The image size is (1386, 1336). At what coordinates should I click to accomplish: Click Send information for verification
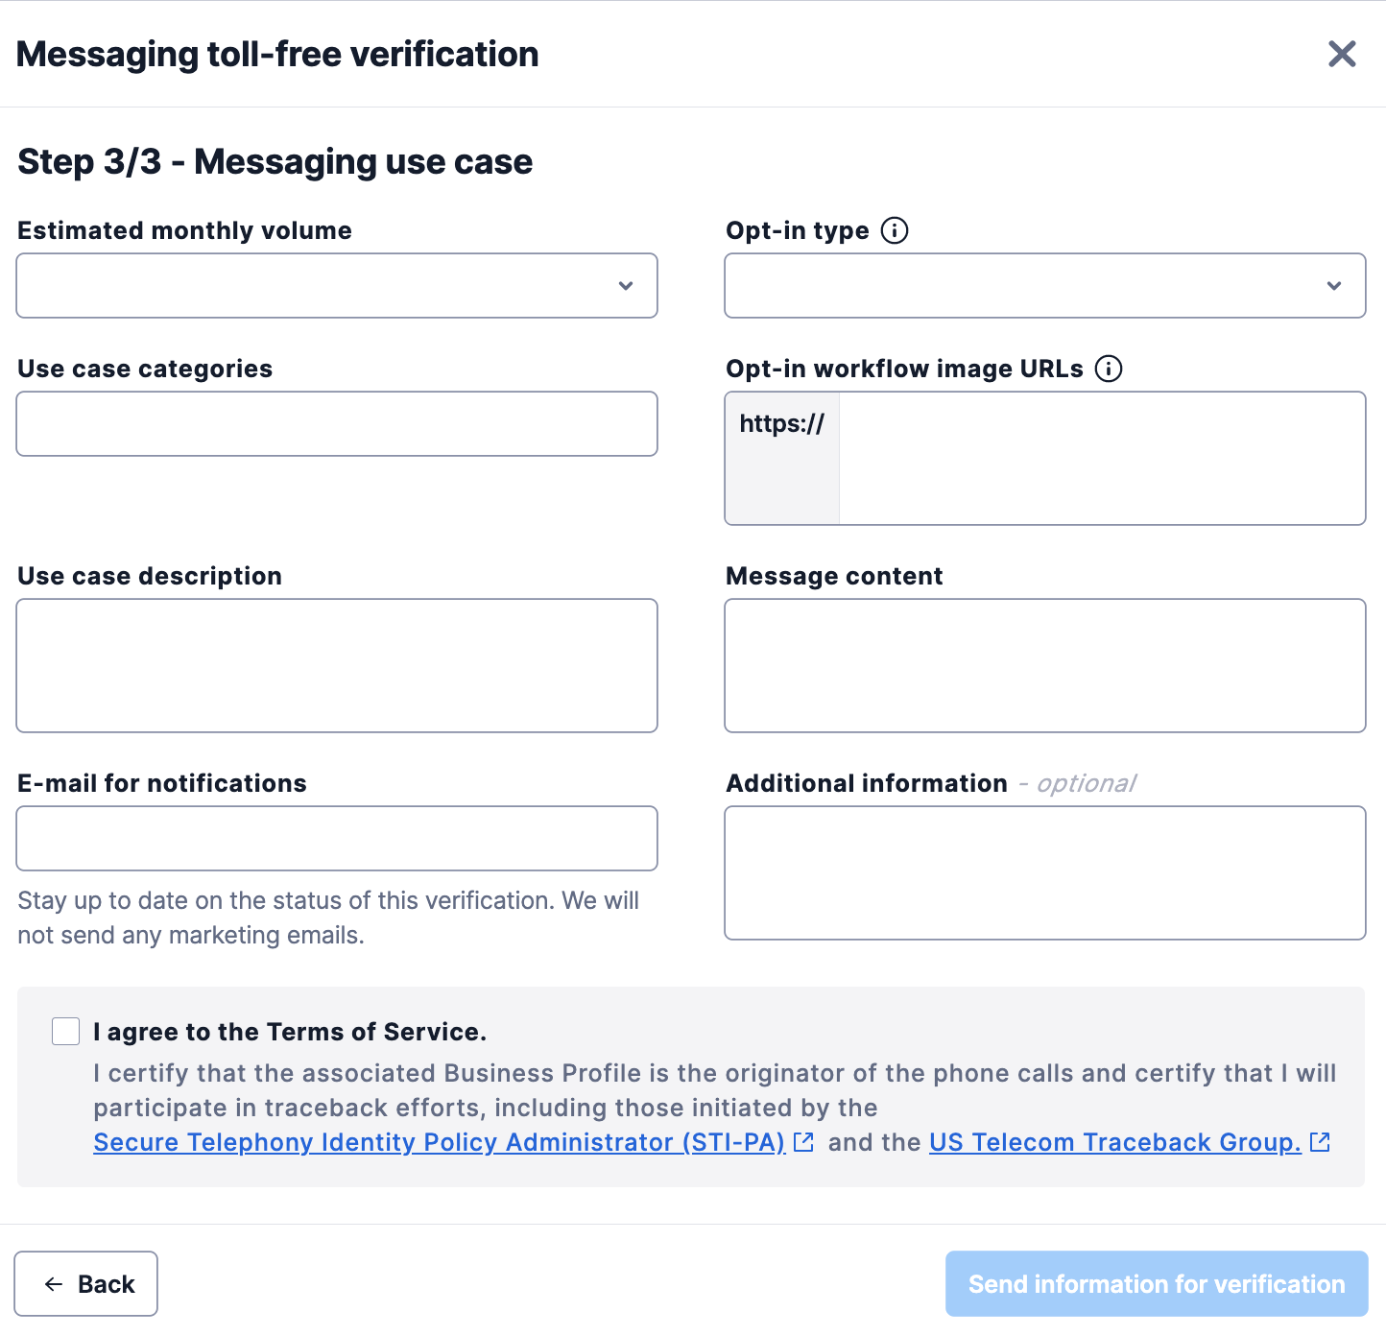(1156, 1283)
